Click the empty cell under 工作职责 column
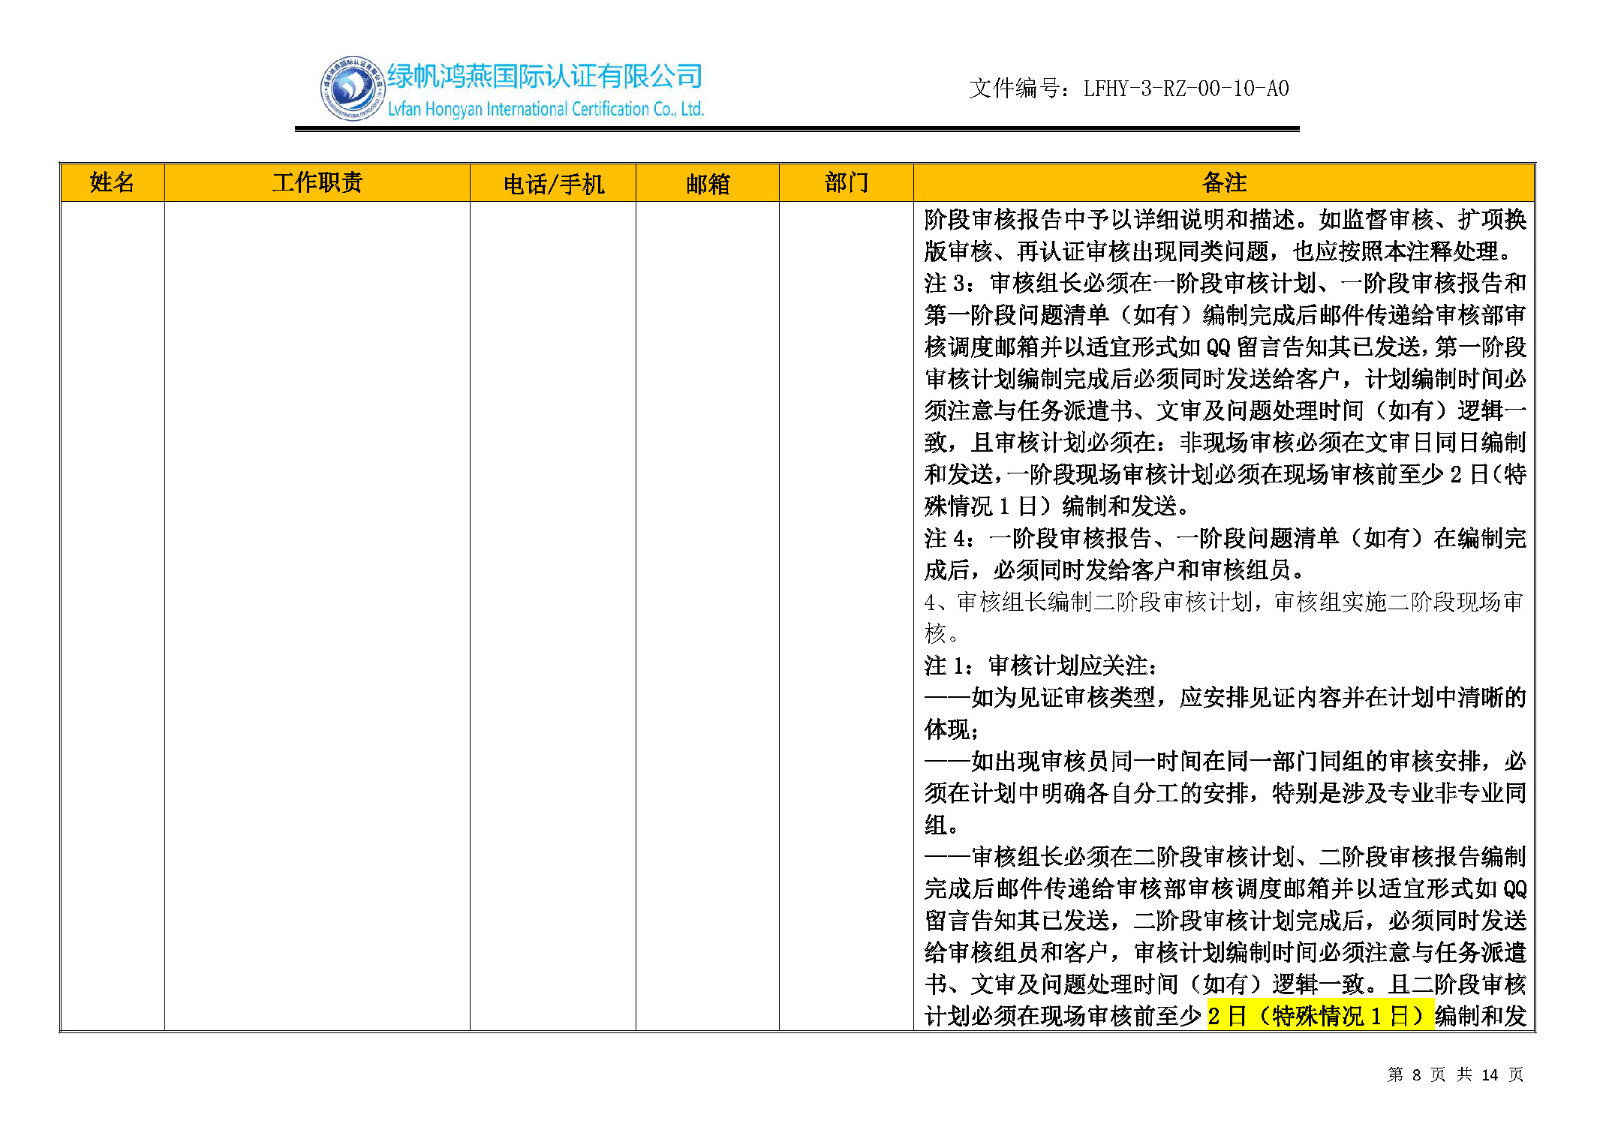The width and height of the screenshot is (1606, 1136). 317,615
